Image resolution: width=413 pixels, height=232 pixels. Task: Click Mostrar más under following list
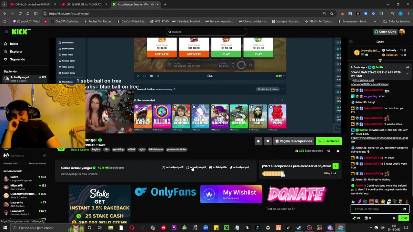tap(11, 163)
